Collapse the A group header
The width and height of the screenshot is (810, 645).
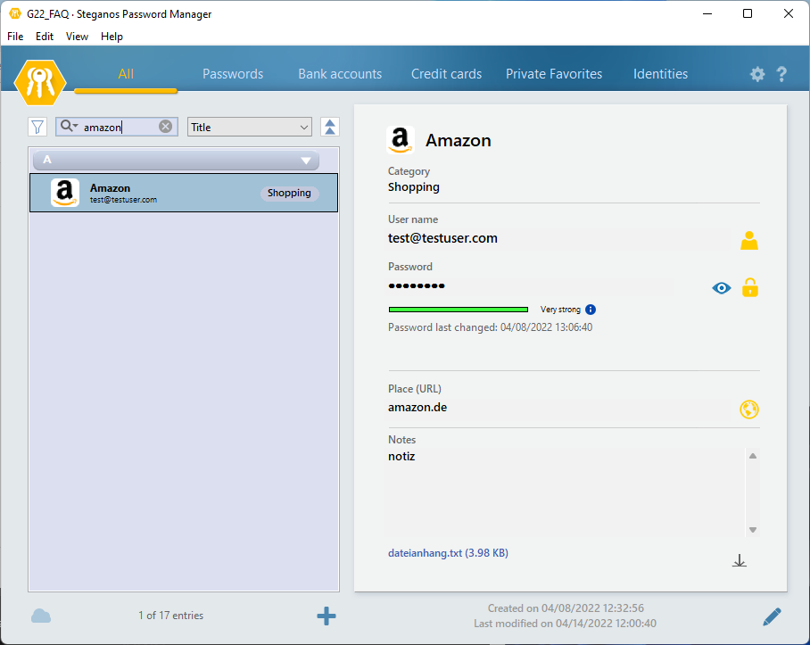click(306, 161)
